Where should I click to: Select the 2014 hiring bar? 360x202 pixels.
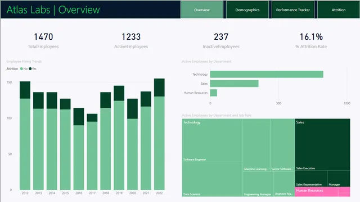click(x=52, y=141)
